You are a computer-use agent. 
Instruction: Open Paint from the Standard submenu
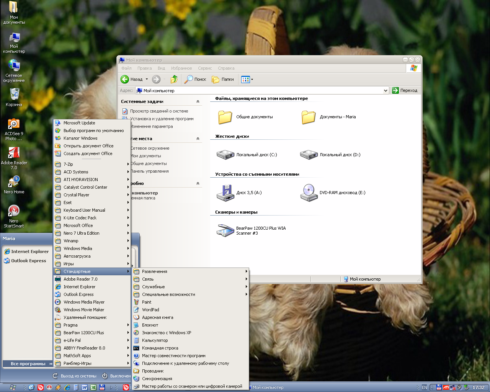[190, 302]
